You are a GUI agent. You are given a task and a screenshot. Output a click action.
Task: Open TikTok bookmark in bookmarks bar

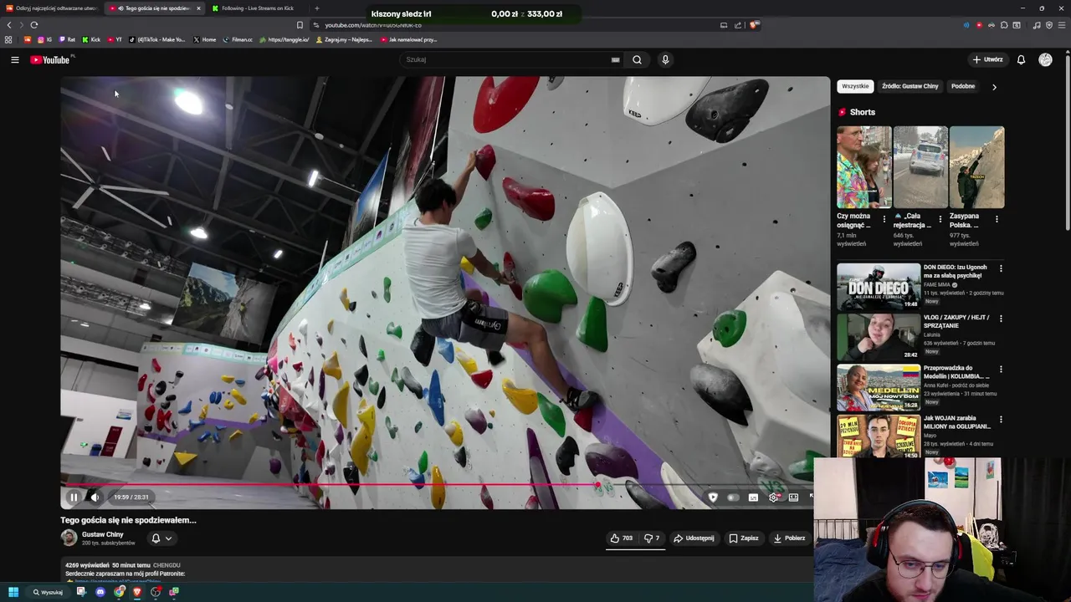tap(157, 39)
